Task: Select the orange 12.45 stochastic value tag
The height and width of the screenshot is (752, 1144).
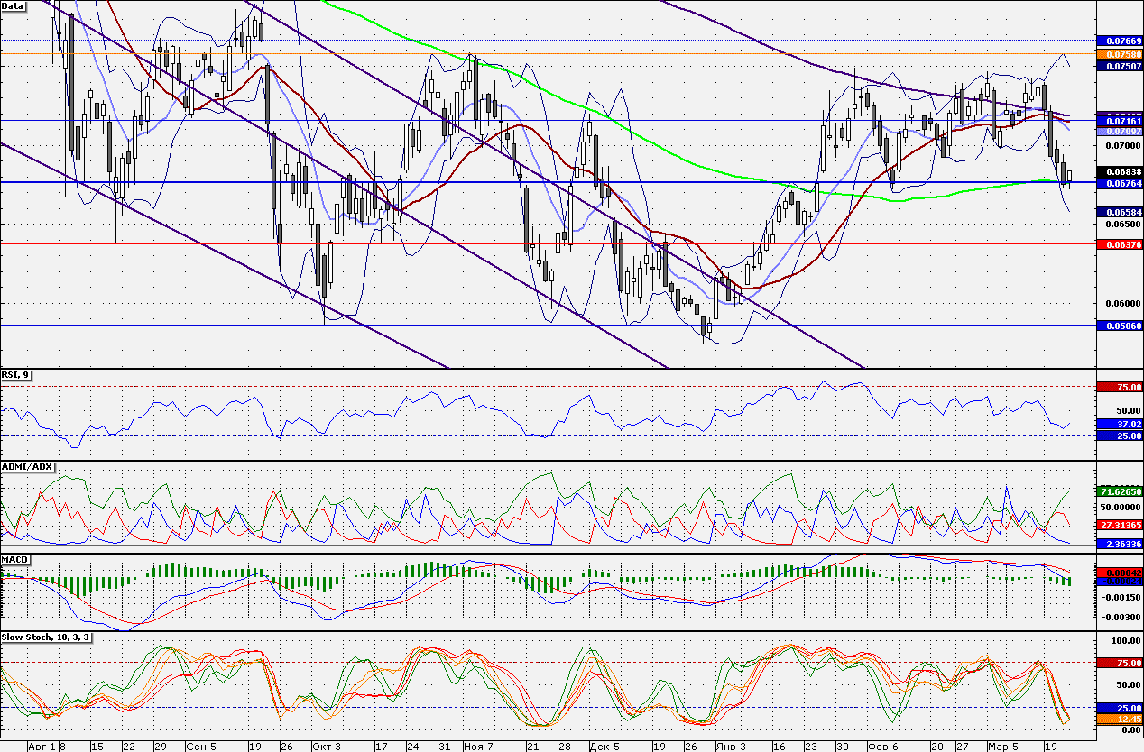Action: point(1119,719)
